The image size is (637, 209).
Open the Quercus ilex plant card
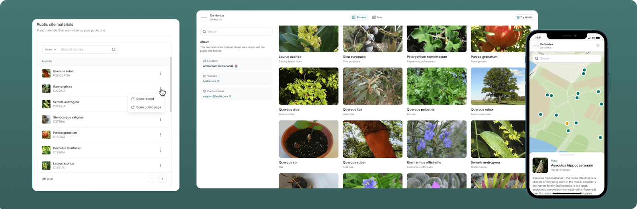(x=373, y=92)
